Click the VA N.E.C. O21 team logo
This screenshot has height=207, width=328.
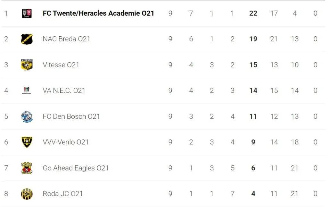(x=27, y=91)
